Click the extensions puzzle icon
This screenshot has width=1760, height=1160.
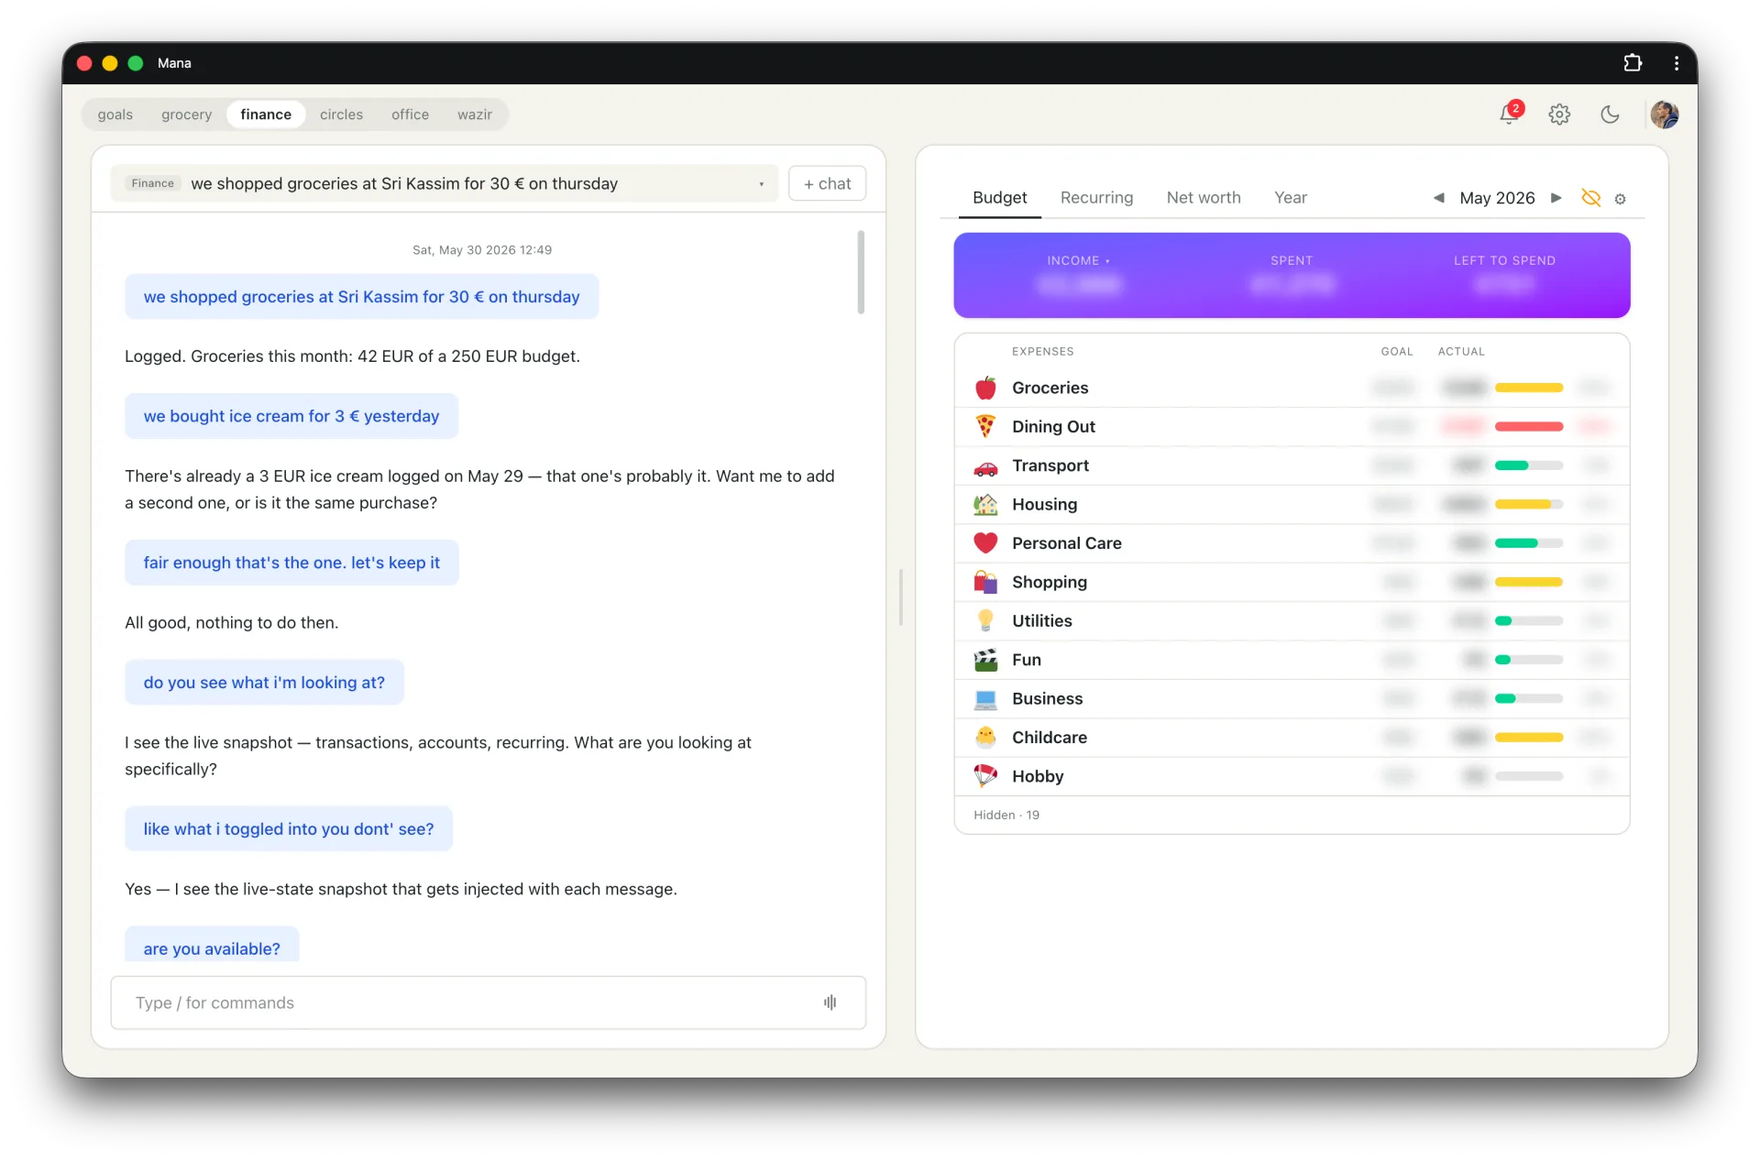[x=1633, y=63]
